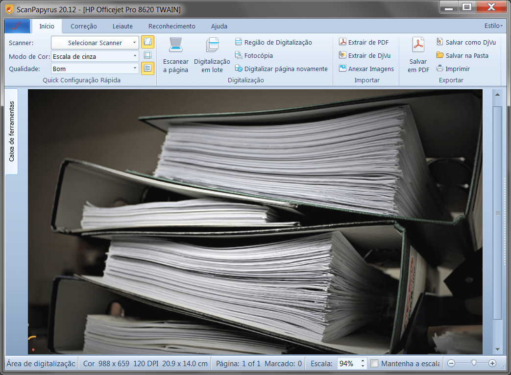Click the 'Marcado: 0' status text
Screen dimensions: 511x375
click(283, 363)
